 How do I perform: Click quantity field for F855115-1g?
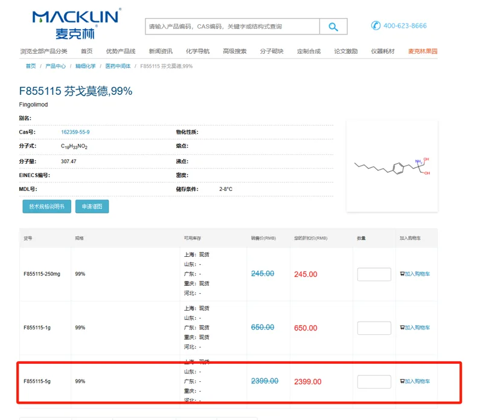(374, 328)
